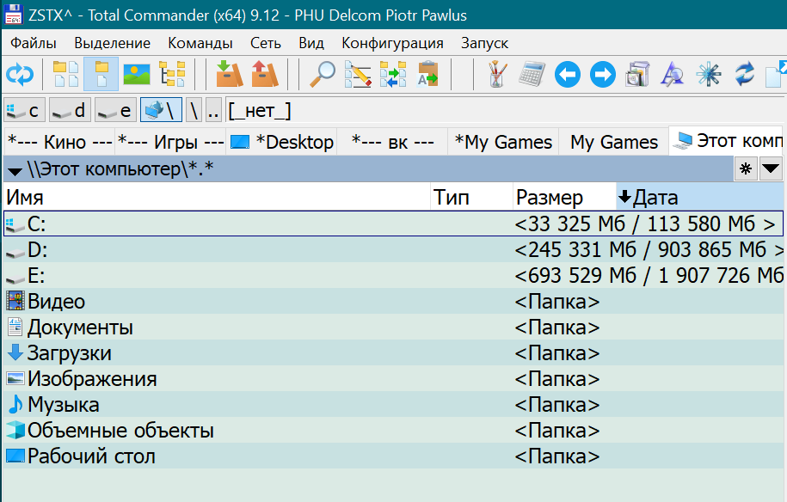This screenshot has height=502, width=787.
Task: Click the unpack files icon
Action: [x=264, y=75]
